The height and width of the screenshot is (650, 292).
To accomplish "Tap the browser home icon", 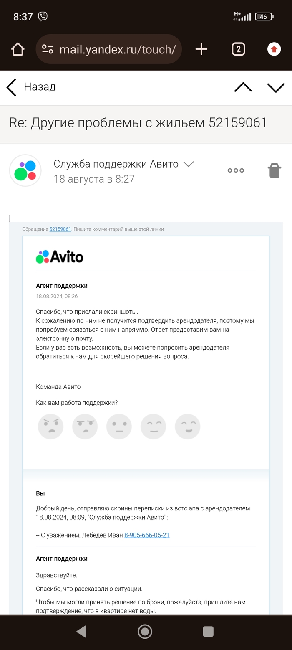I will tap(18, 49).
